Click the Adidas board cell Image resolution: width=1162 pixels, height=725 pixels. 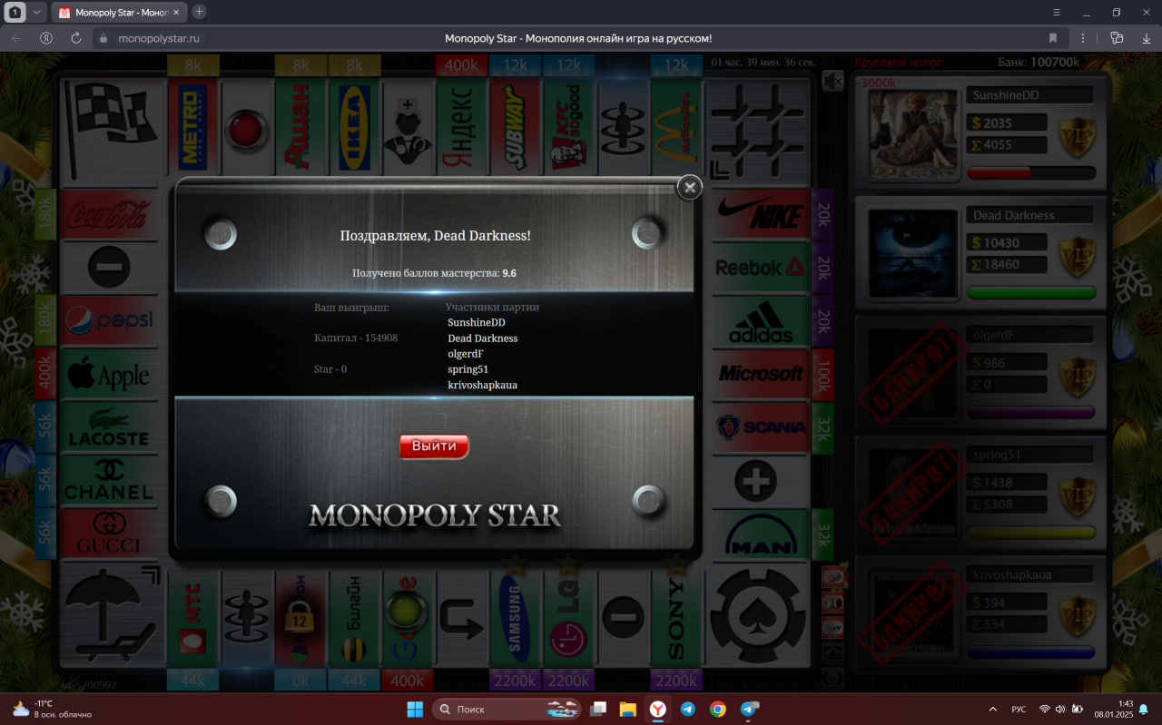coord(761,320)
